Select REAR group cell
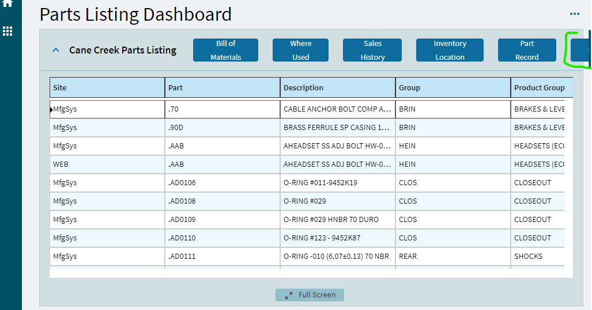Image resolution: width=592 pixels, height=310 pixels. click(x=453, y=257)
